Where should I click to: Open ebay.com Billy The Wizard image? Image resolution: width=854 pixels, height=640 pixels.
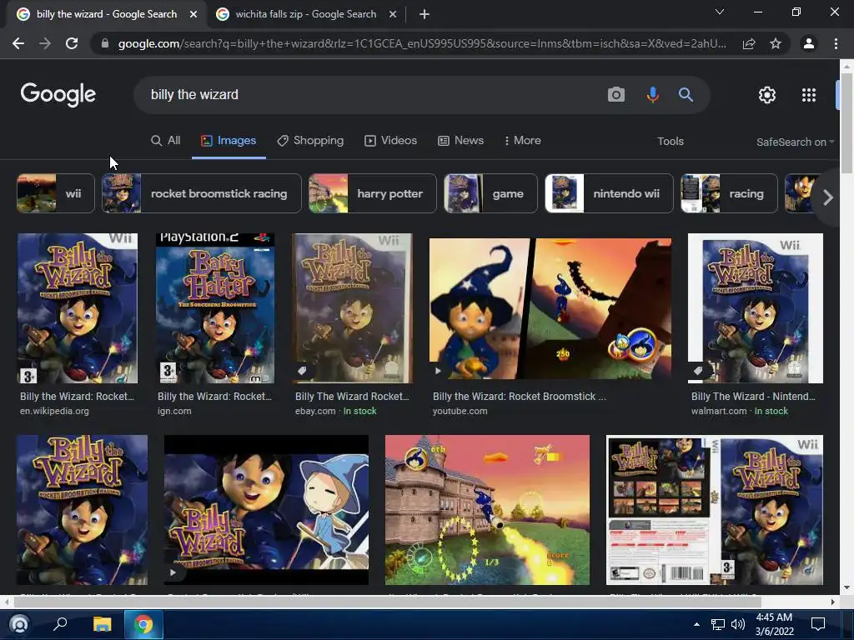(x=353, y=308)
